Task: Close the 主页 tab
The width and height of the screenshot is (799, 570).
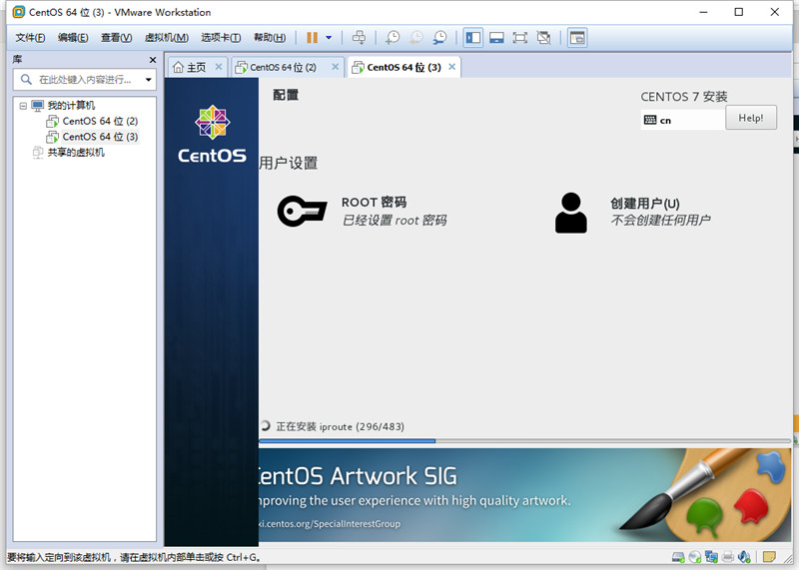Action: point(219,67)
